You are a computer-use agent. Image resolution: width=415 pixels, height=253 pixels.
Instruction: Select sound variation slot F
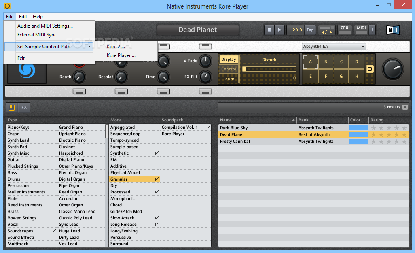click(x=326, y=76)
